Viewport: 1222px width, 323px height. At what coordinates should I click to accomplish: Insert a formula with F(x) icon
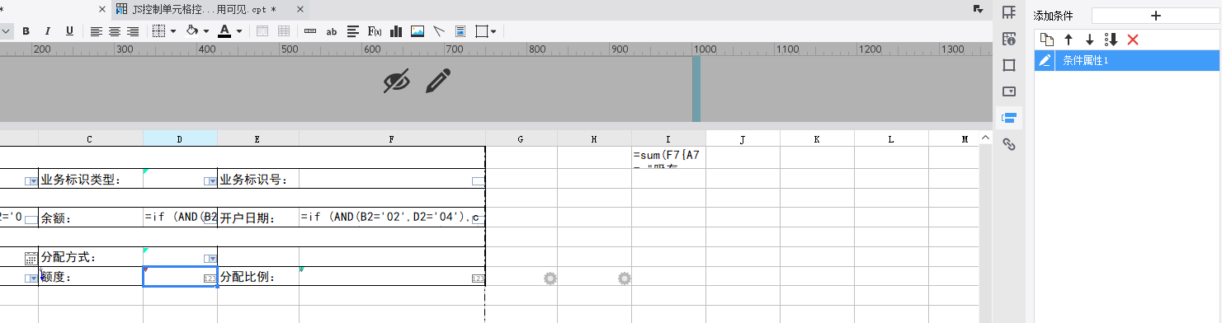click(x=375, y=31)
